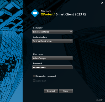105x102 pixels.
Task: Expand the Computer dropdown arrow
Action: [x=71, y=32]
